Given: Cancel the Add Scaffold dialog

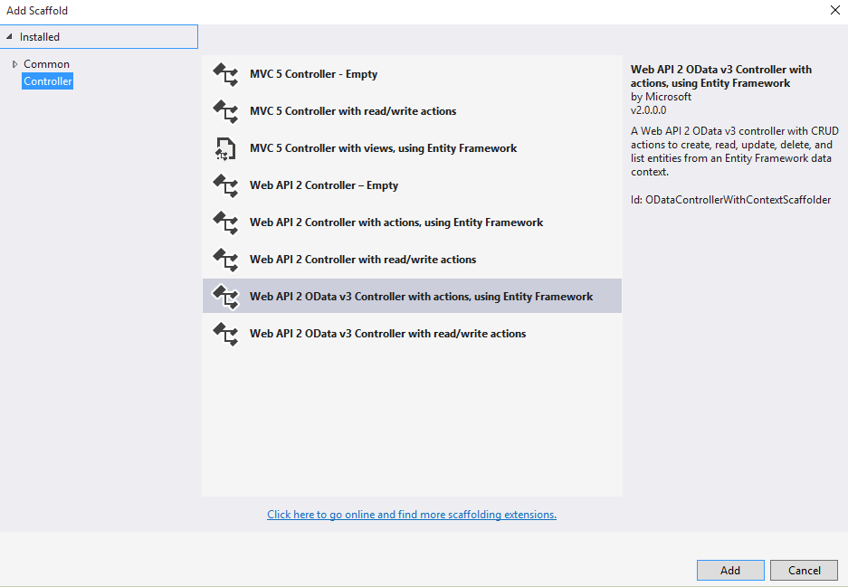Looking at the screenshot, I should pos(804,570).
